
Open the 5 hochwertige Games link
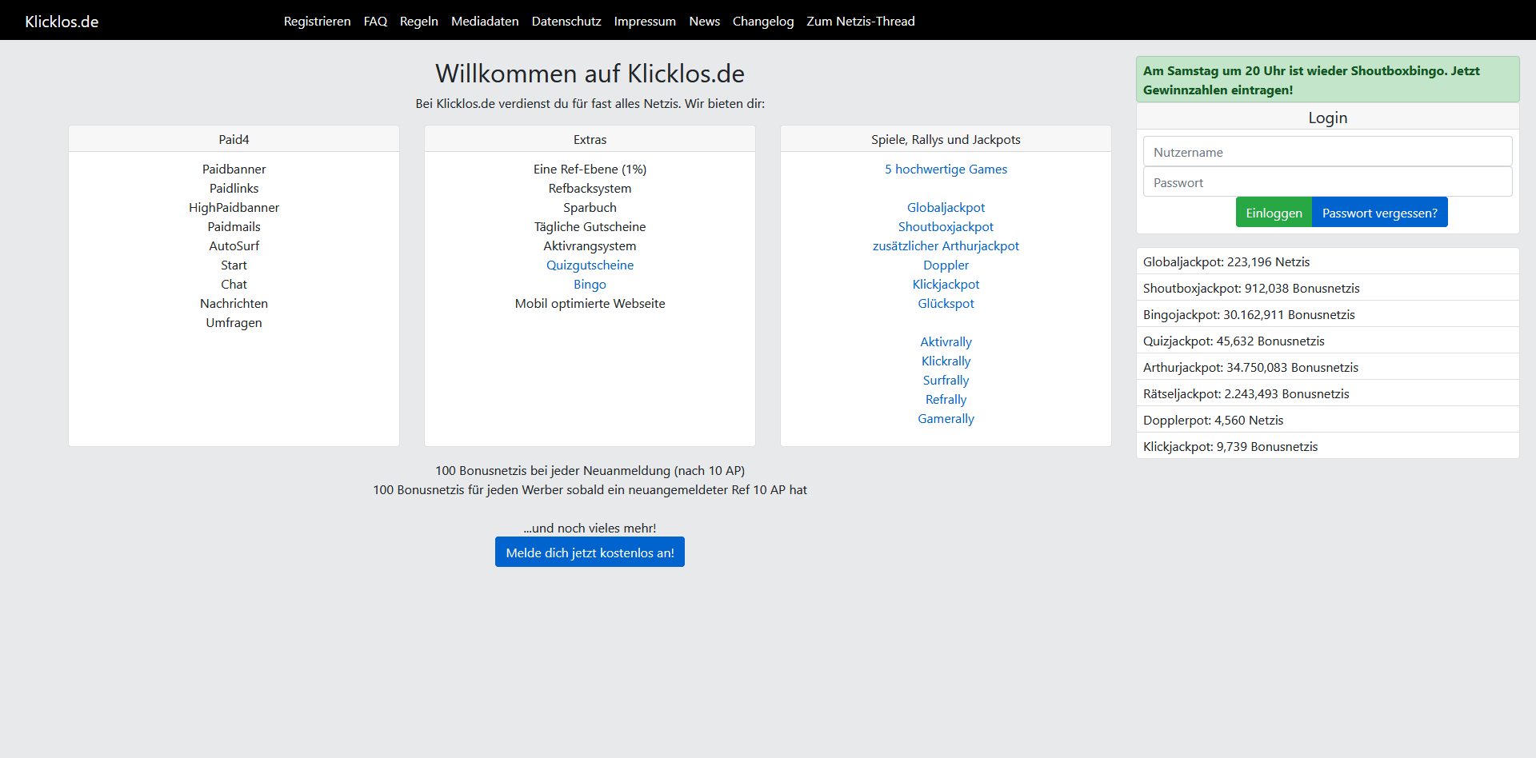tap(946, 169)
